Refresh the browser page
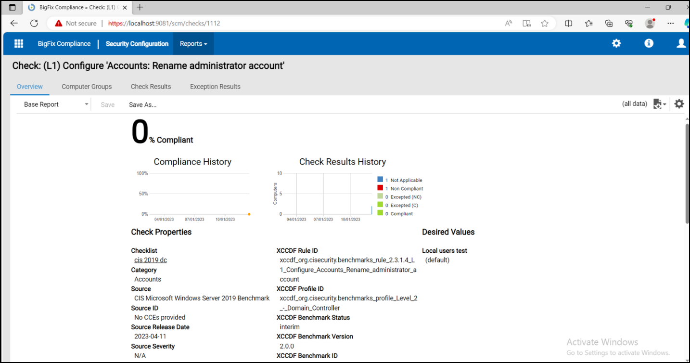Image resolution: width=690 pixels, height=363 pixels. point(34,23)
